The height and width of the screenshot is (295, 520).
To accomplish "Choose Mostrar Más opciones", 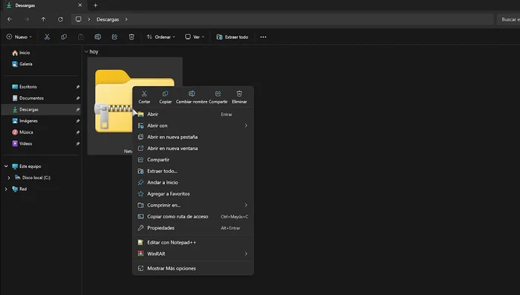I will coord(193,268).
